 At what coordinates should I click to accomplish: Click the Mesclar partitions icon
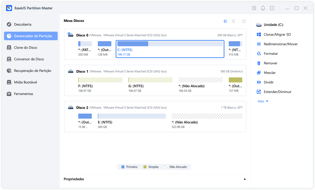(x=259, y=73)
